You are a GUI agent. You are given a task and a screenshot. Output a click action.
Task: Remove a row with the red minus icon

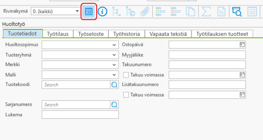(175, 11)
